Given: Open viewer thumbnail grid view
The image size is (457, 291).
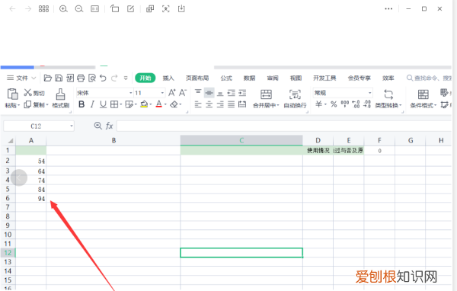Looking at the screenshot, I should point(43,8).
